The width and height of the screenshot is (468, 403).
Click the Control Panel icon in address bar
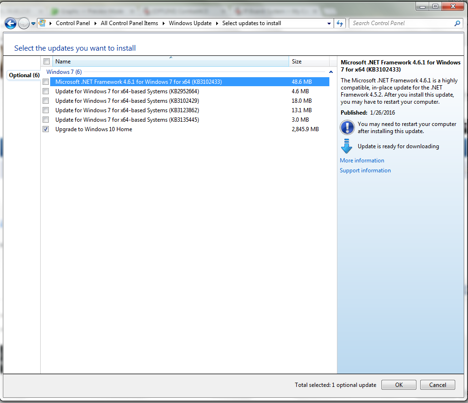click(x=43, y=23)
